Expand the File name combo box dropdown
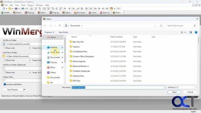 click(x=164, y=88)
